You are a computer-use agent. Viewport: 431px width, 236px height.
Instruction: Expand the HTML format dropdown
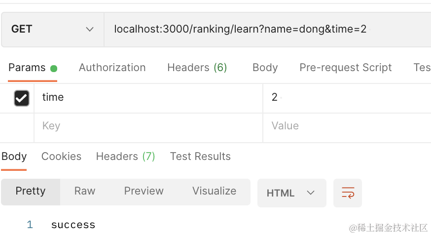[x=291, y=193]
